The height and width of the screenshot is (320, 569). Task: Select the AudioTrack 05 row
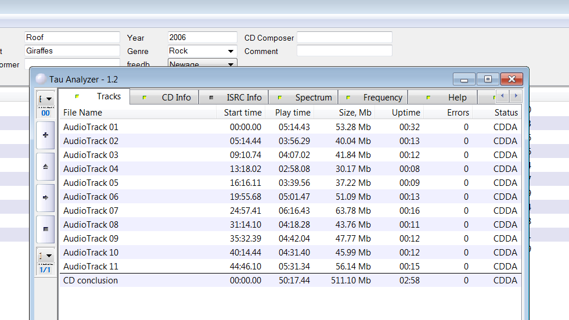point(290,183)
